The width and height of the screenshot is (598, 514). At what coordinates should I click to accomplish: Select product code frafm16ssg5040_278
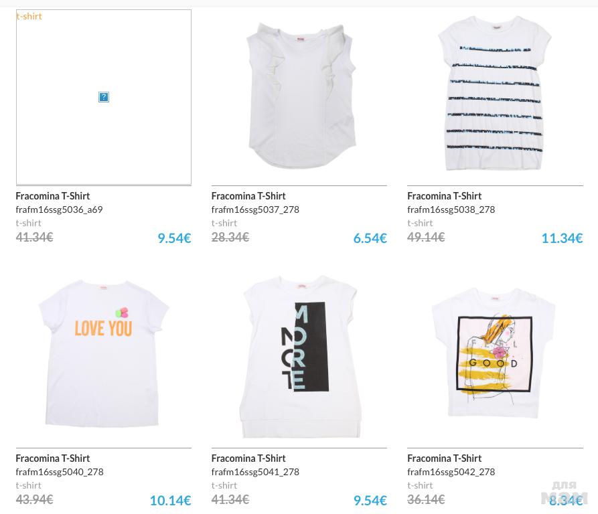(60, 472)
